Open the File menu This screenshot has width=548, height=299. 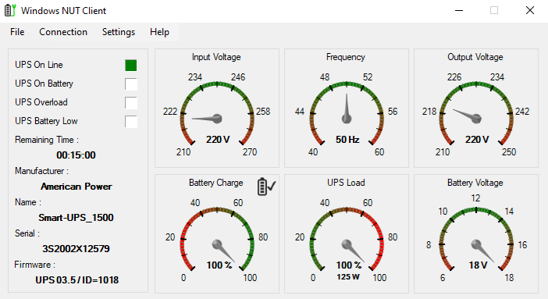[x=17, y=32]
